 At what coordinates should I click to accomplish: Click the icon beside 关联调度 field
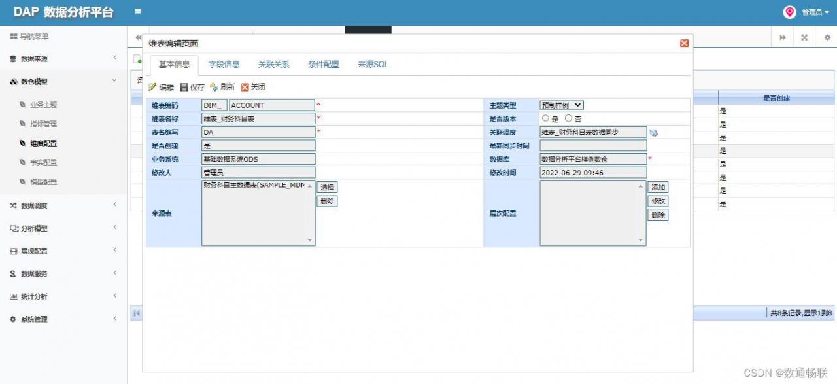coord(653,133)
